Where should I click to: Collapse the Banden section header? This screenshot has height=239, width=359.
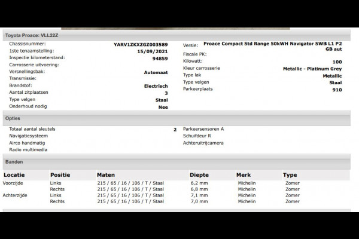coord(177,162)
